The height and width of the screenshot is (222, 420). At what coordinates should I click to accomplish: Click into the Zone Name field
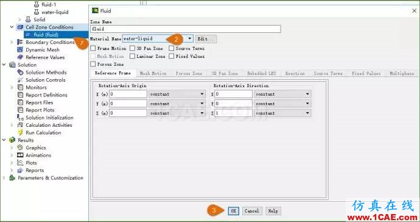(186, 29)
